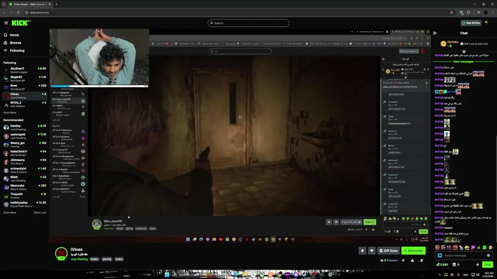Click the report warning triangle icon
Image resolution: width=497 pixels, height=279 pixels.
[x=412, y=260]
